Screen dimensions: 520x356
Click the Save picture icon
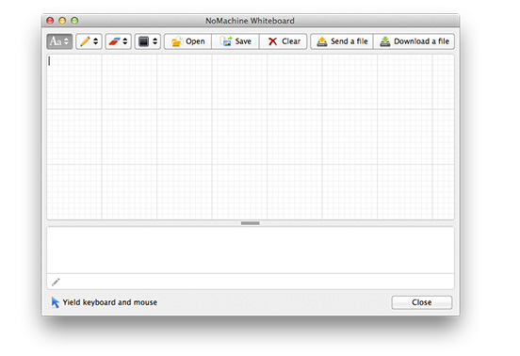tap(226, 41)
